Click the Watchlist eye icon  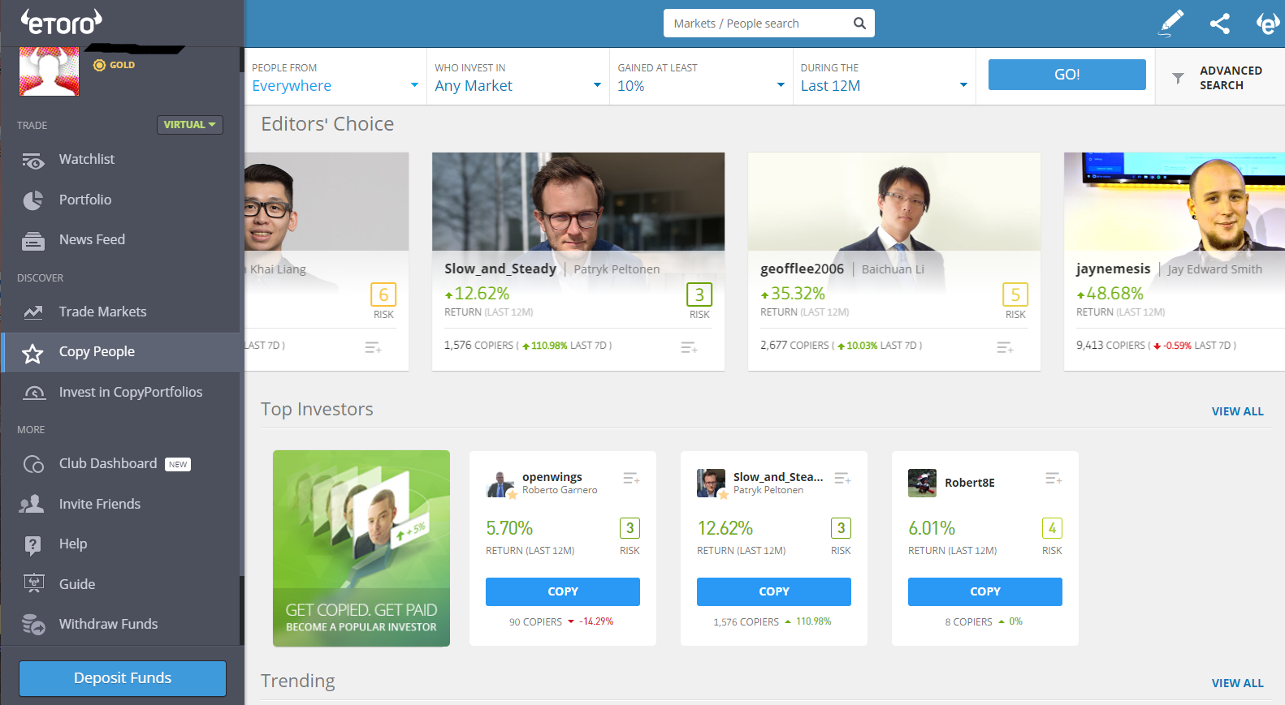pyautogui.click(x=33, y=161)
